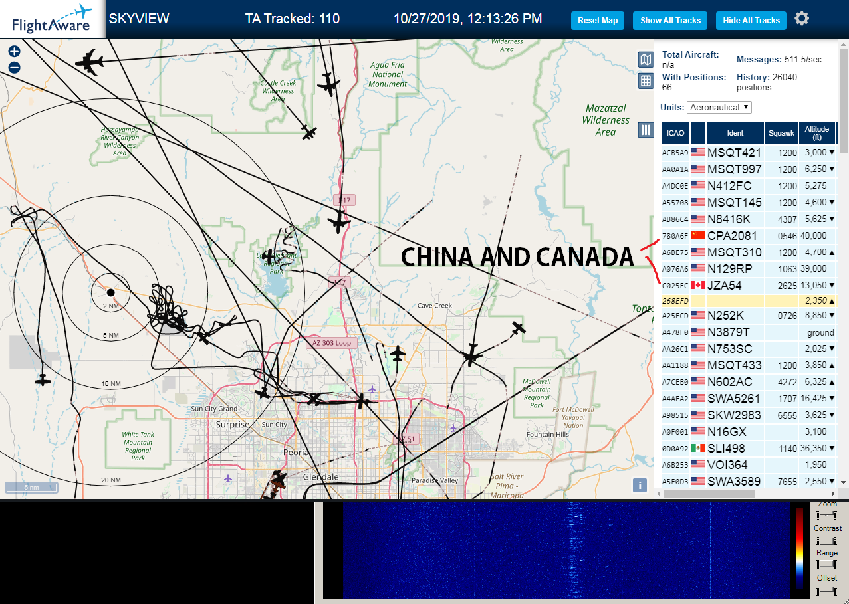
Task: Select the N16GX aircraft row
Action: pyautogui.click(x=749, y=431)
